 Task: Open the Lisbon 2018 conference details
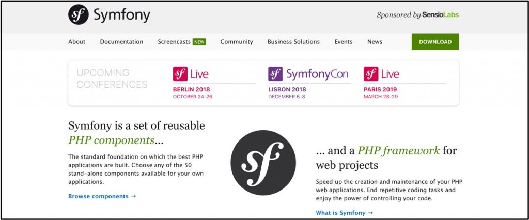(x=287, y=89)
